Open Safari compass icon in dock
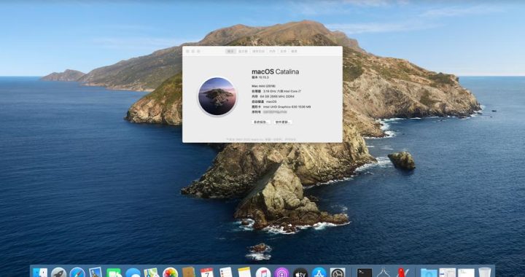Image resolution: width=525 pixels, height=277 pixels. [x=77, y=273]
